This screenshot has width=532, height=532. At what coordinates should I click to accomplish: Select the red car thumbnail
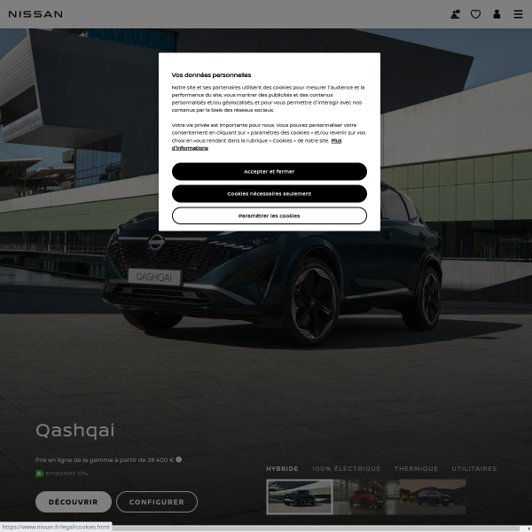pos(366,497)
